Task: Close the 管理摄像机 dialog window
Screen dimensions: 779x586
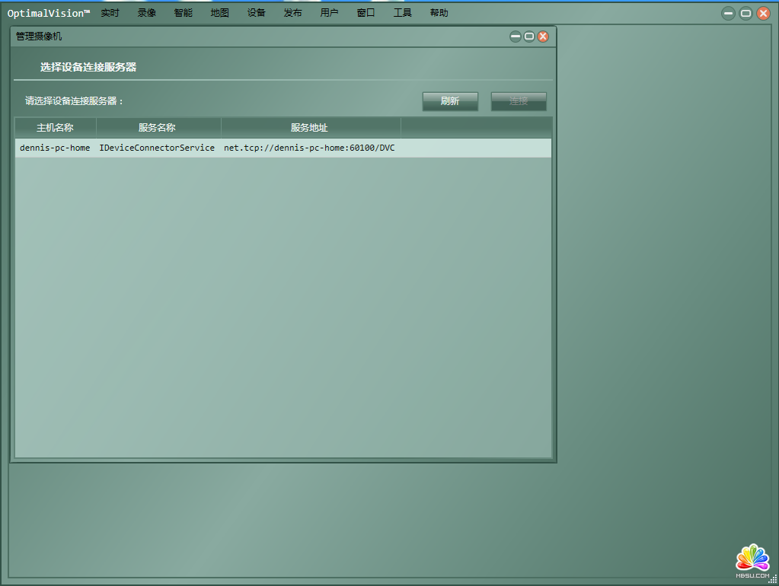Action: pos(543,37)
